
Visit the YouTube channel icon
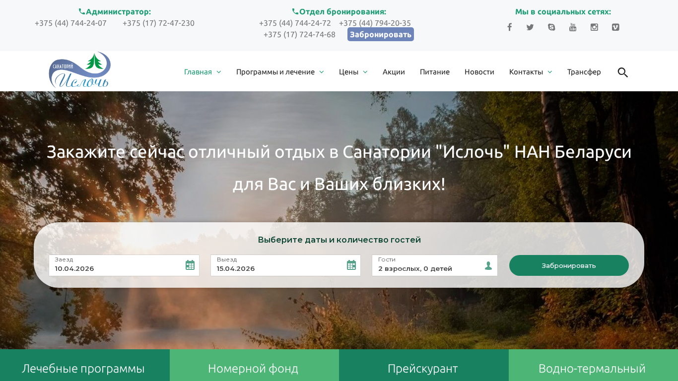tap(573, 27)
